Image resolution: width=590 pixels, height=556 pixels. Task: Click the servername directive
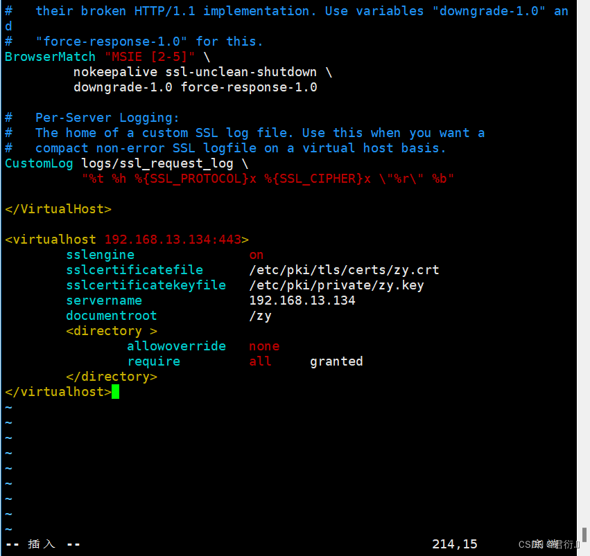(x=104, y=301)
